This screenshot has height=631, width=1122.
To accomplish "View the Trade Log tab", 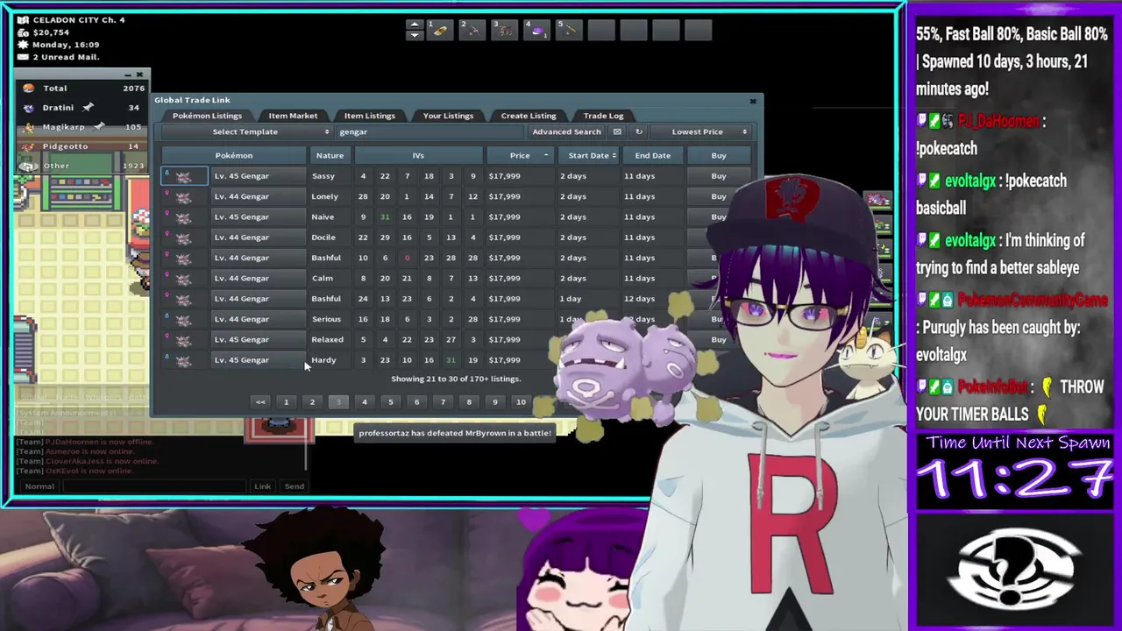I will (603, 116).
